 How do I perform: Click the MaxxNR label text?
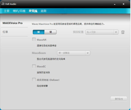coord(41,40)
